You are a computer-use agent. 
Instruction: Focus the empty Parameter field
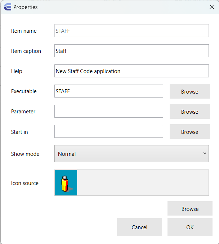pos(108,111)
